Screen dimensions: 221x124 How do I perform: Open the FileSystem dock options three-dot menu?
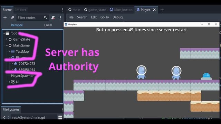[63, 110]
